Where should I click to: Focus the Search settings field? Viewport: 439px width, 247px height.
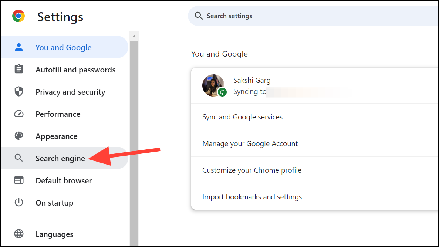click(x=314, y=16)
